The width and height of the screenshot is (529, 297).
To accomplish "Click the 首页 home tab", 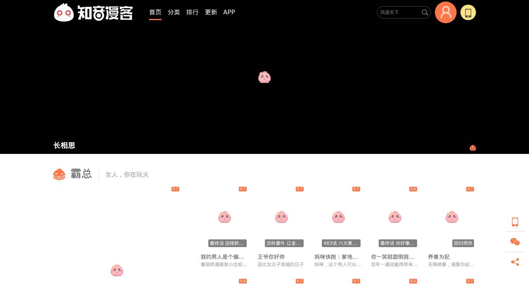I will 155,12.
